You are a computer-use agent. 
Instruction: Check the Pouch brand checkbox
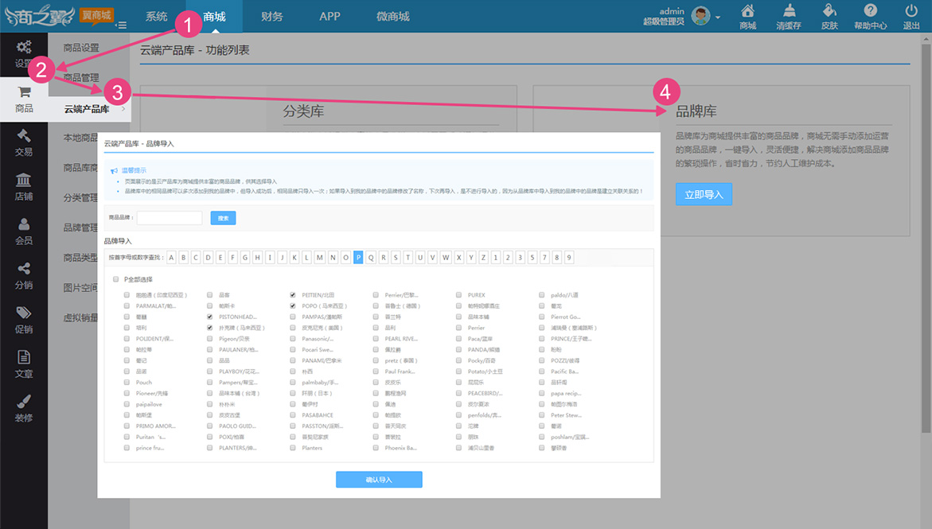click(127, 382)
